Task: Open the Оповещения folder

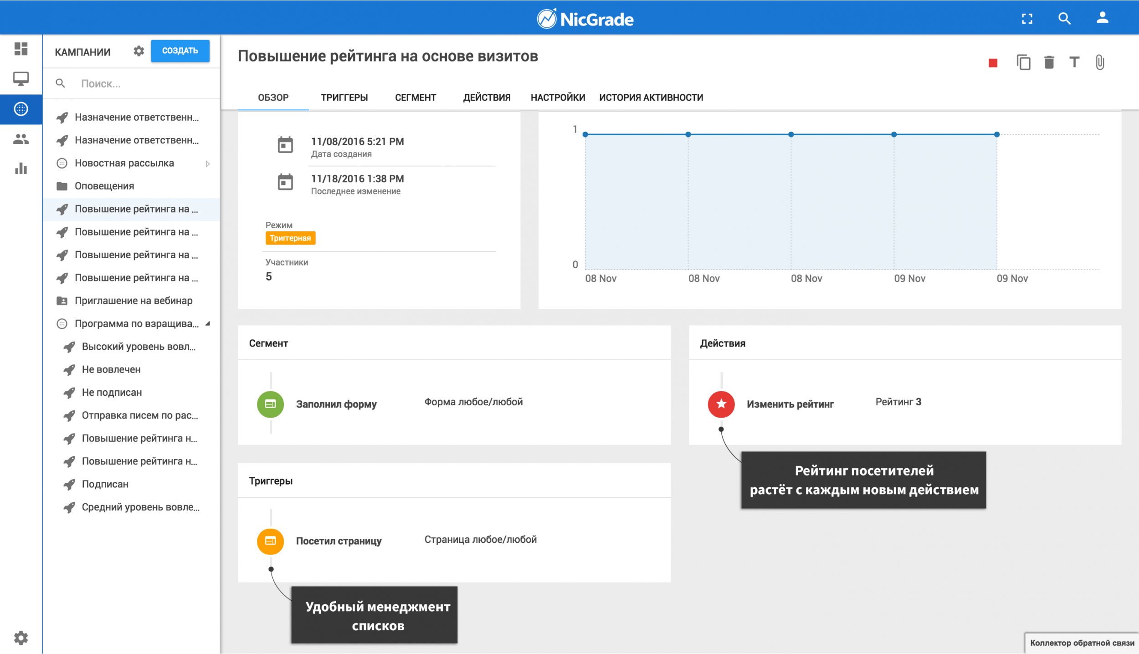Action: [x=104, y=186]
